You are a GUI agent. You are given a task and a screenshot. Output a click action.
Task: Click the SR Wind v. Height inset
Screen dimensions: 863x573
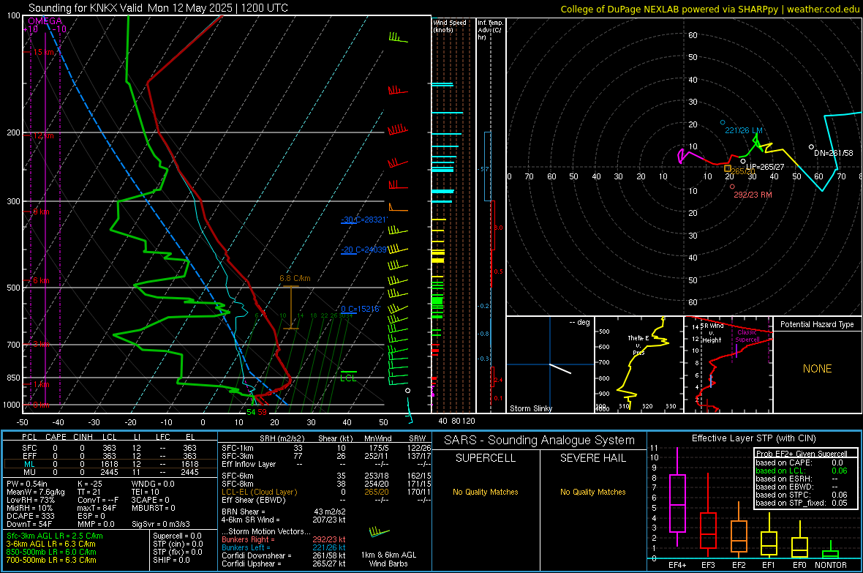[x=728, y=364]
